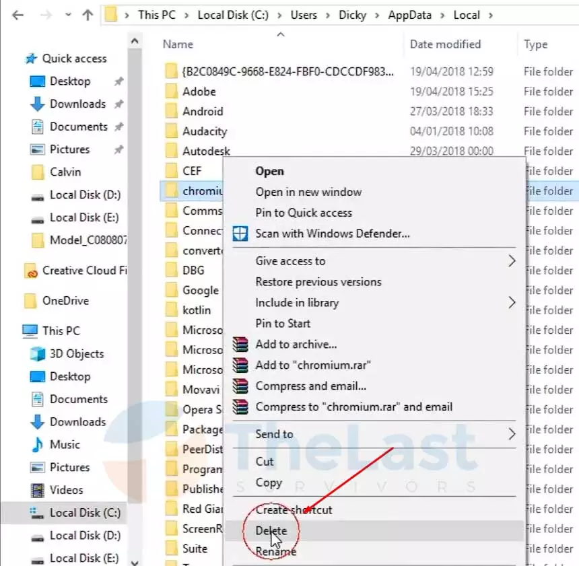Sort by Date modified column header
The height and width of the screenshot is (566, 579).
[445, 44]
